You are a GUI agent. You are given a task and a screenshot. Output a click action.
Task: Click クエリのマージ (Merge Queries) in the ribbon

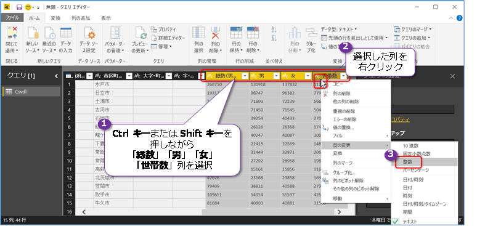412,29
